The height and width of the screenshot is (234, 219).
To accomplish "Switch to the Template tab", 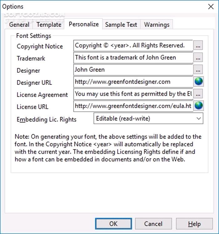I will tap(49, 24).
